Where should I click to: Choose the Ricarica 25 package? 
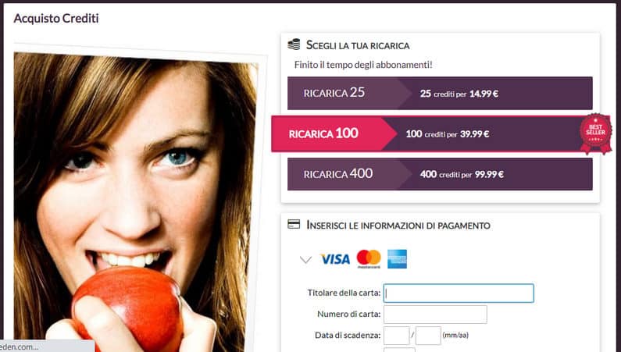click(440, 94)
